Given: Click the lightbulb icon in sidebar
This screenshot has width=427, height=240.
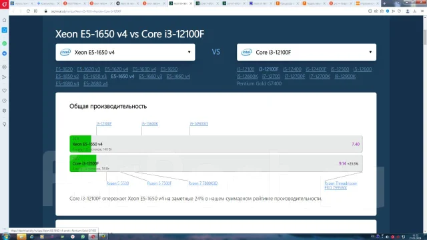Looking at the screenshot, I should tap(5, 124).
